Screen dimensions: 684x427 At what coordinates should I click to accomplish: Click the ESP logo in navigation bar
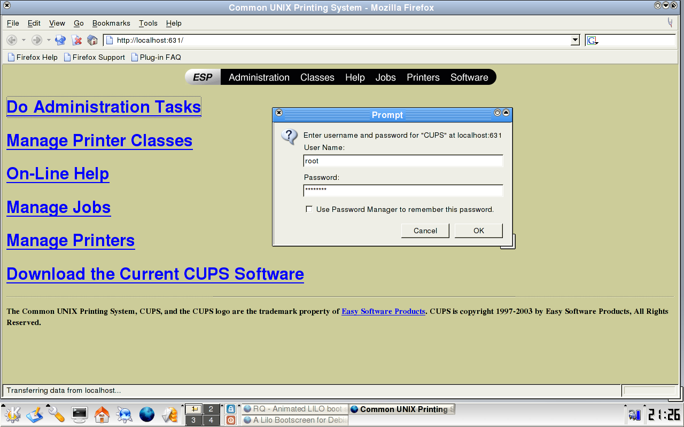(x=203, y=77)
